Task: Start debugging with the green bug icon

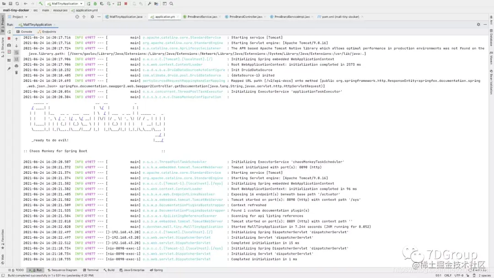Action: (95, 4)
